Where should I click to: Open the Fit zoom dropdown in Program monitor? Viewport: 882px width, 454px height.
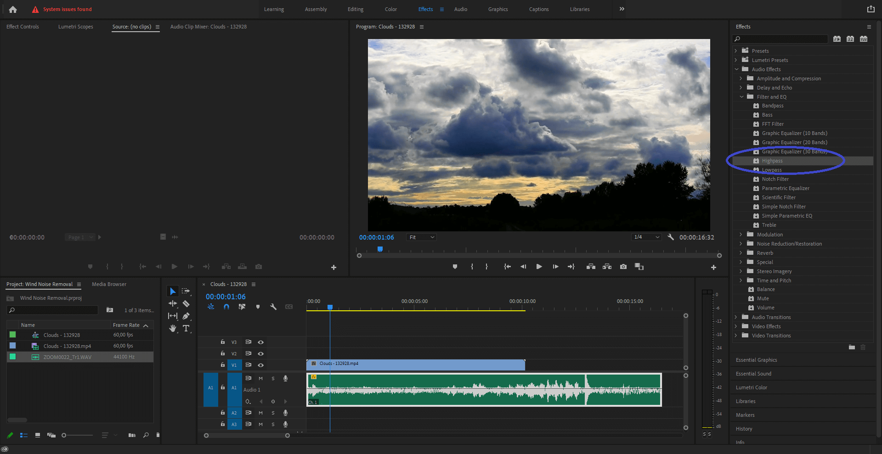point(420,237)
